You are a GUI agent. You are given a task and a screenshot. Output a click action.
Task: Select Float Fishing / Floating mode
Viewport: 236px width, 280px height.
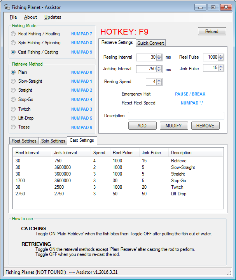tap(35, 34)
